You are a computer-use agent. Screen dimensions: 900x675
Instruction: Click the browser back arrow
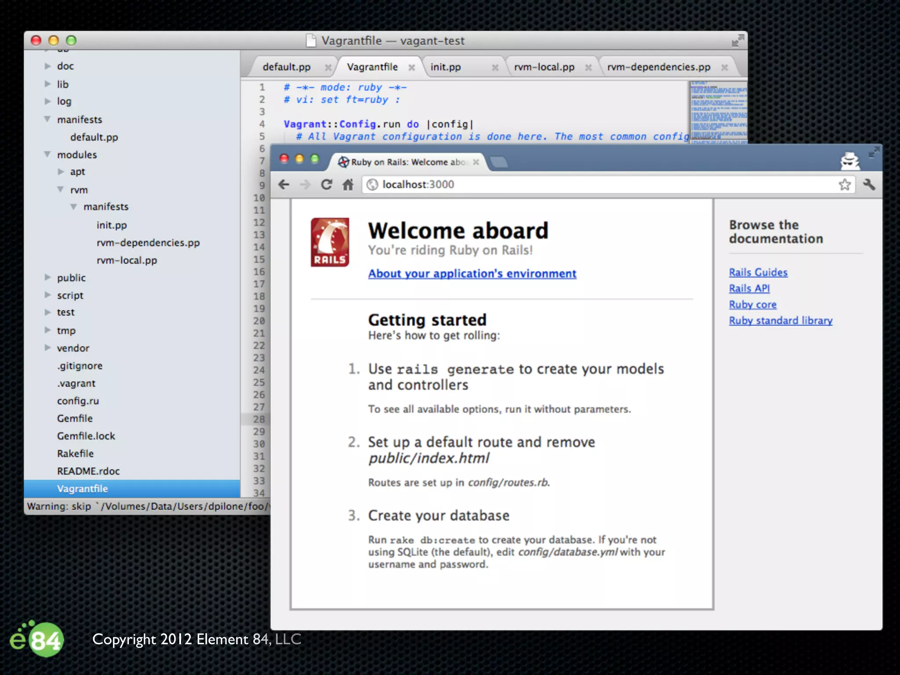tap(284, 185)
